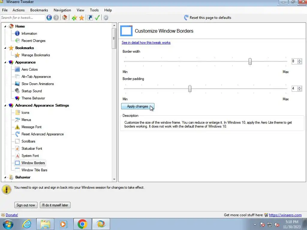The height and width of the screenshot is (230, 307).
Task: Collapse the Appearance tree node
Action: coord(5,62)
